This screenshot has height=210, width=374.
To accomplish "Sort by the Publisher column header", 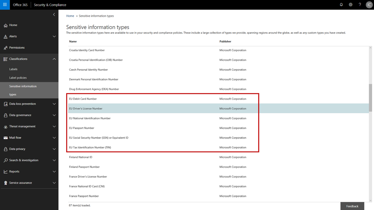I will coord(225,41).
